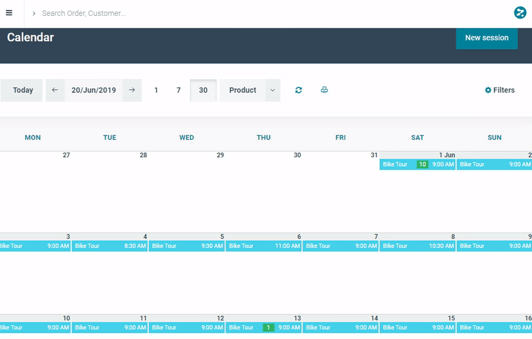The image size is (532, 339).
Task: Select day number 31
Action: tap(374, 155)
